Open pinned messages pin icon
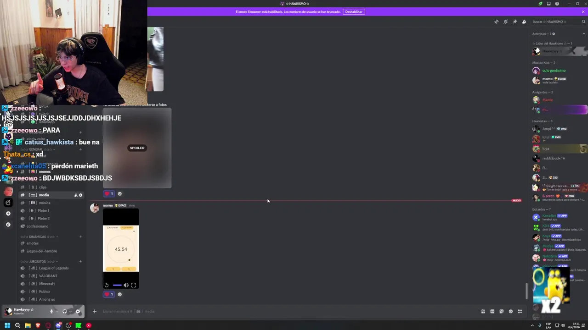 click(x=514, y=22)
